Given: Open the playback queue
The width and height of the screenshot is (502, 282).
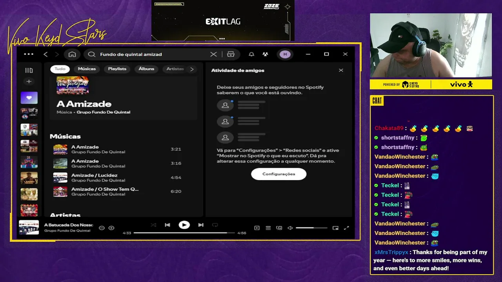Looking at the screenshot, I should tap(268, 228).
